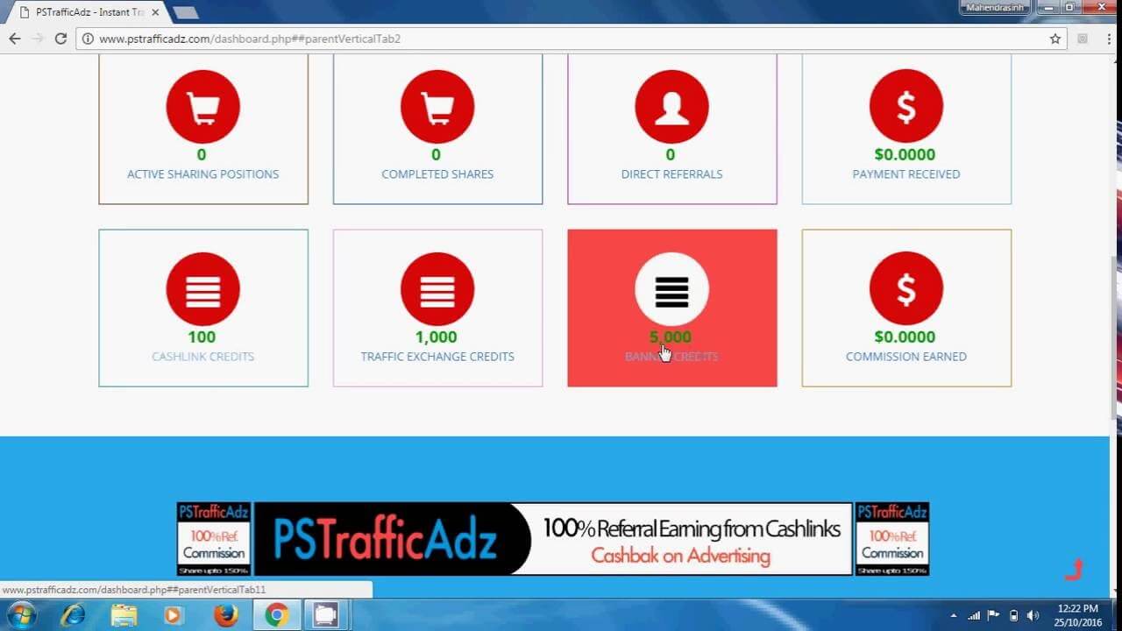Image resolution: width=1122 pixels, height=631 pixels.
Task: Click the Traffic Exchange Credits stack icon
Action: pos(437,289)
